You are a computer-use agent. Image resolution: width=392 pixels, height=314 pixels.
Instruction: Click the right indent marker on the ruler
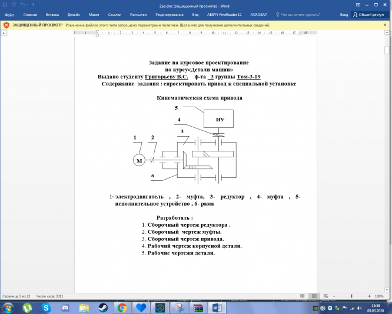click(x=300, y=34)
